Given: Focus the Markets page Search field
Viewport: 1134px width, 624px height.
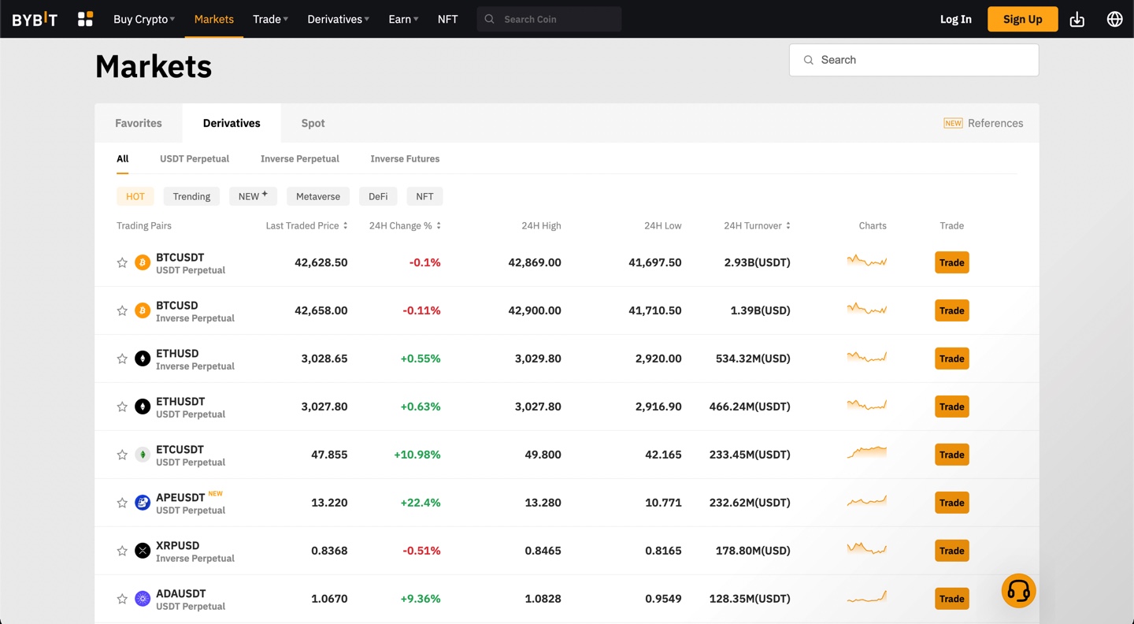Looking at the screenshot, I should click(913, 60).
